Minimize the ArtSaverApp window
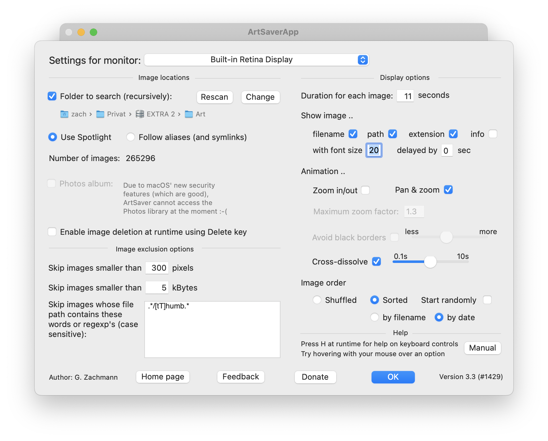 pos(81,32)
